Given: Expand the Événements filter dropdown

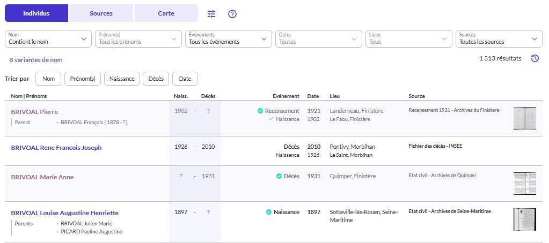Looking at the screenshot, I should [229, 39].
